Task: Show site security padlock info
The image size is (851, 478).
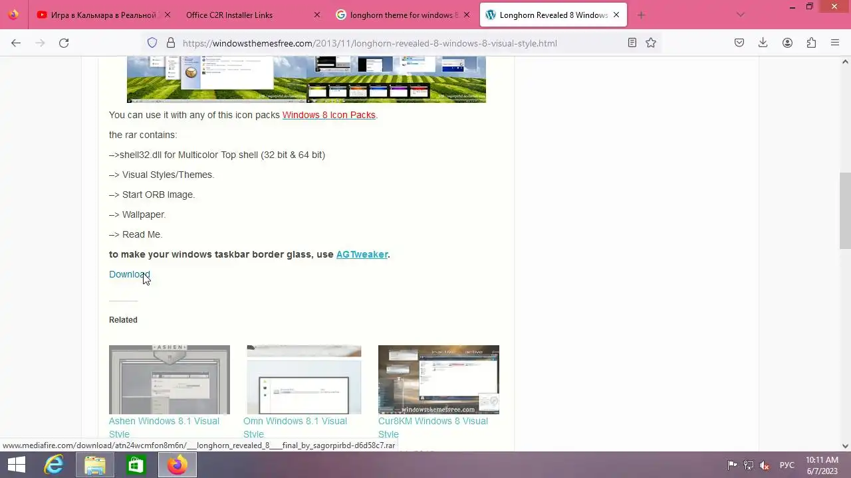Action: pos(170,43)
